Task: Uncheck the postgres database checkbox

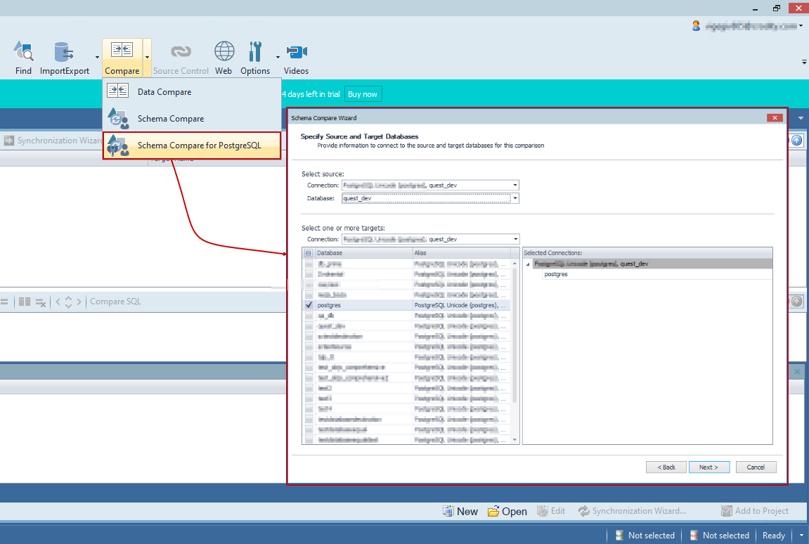Action: click(309, 306)
